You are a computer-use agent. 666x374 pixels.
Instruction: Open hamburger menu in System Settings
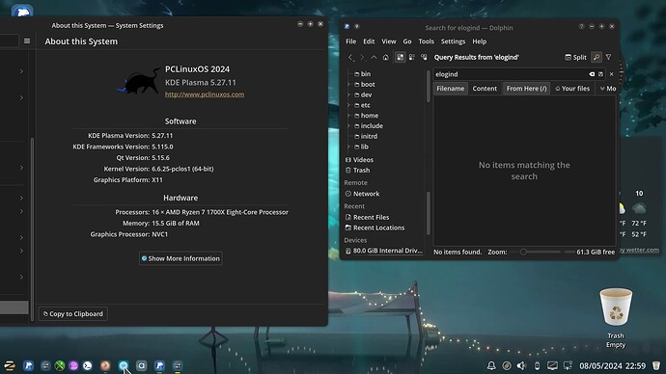(x=27, y=41)
